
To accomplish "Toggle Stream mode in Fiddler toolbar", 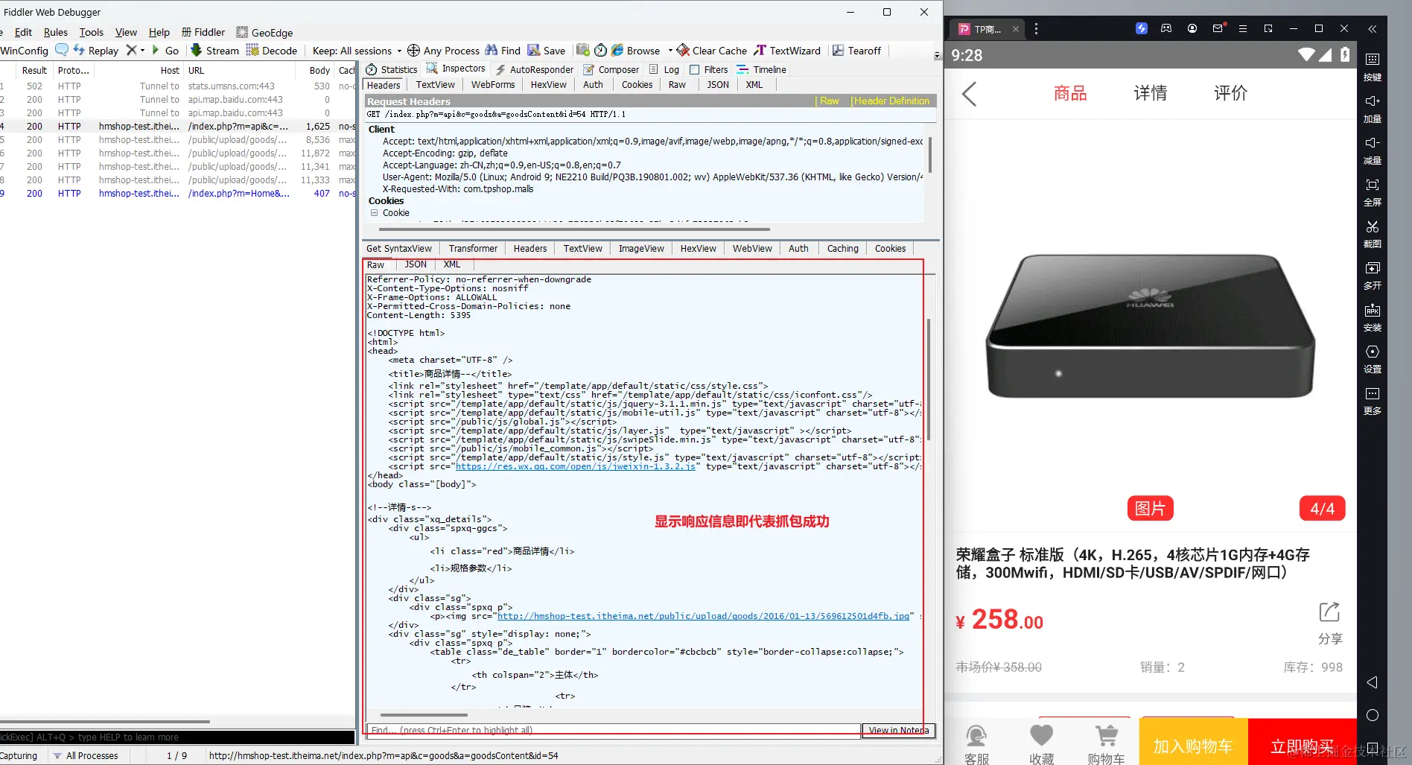I will [x=214, y=51].
